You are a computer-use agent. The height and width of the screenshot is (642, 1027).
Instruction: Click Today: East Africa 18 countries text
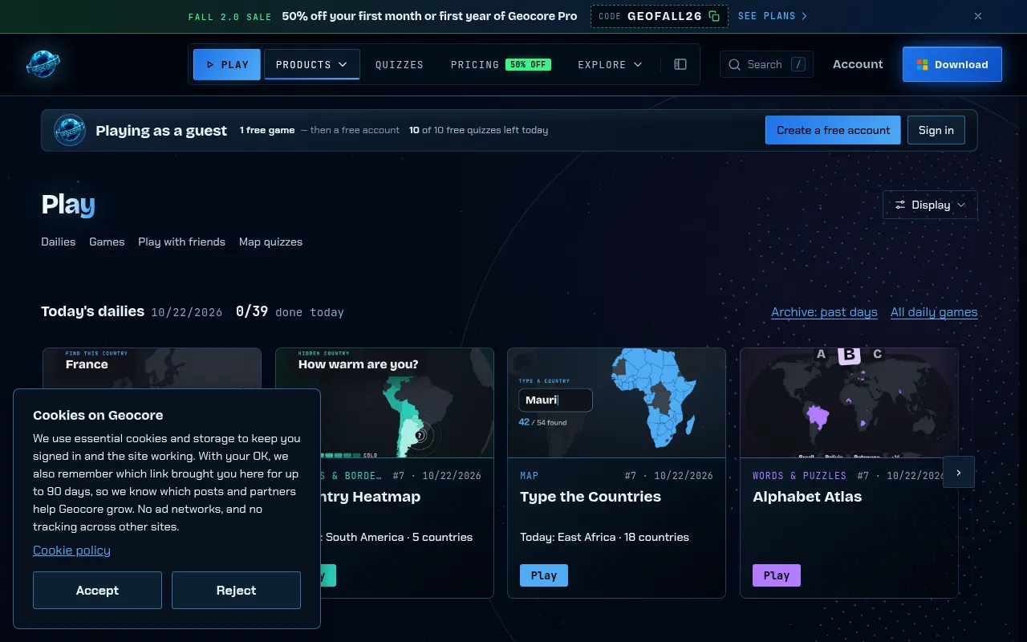pyautogui.click(x=604, y=537)
